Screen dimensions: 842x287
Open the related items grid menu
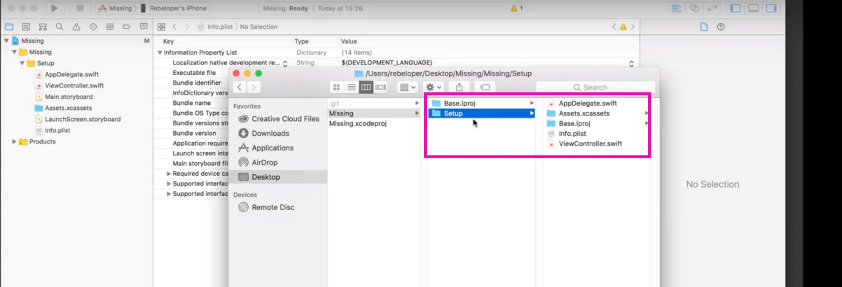[161, 27]
